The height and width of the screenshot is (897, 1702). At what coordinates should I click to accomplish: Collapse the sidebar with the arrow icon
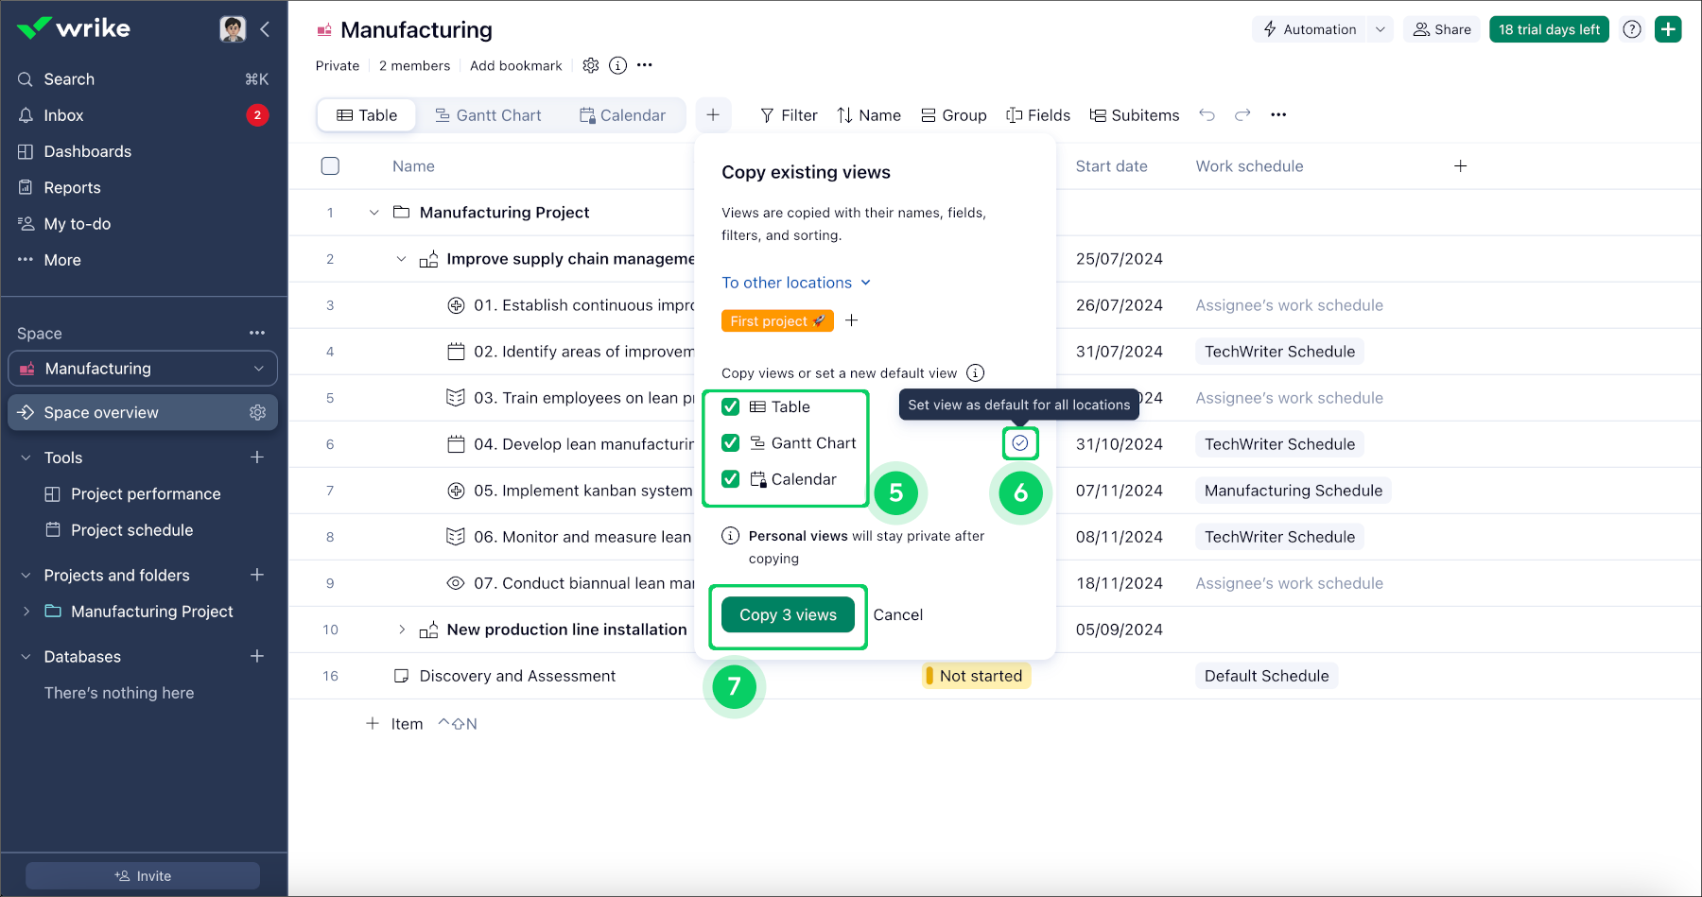tap(265, 29)
